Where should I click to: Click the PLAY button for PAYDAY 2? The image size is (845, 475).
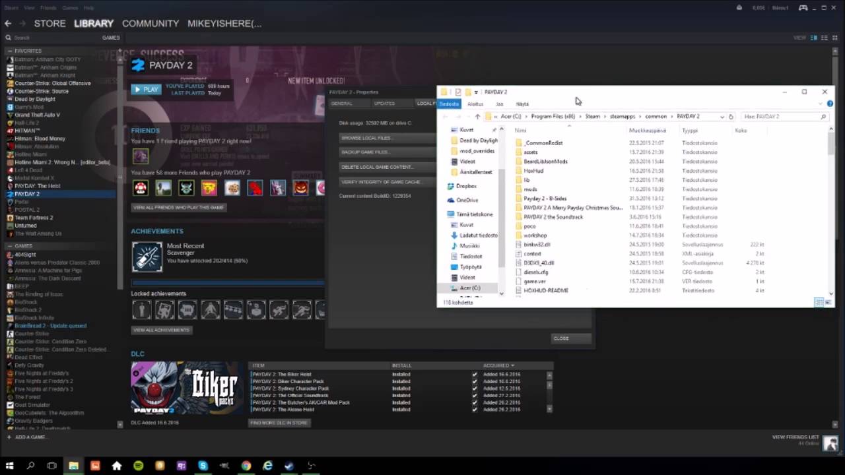pyautogui.click(x=146, y=89)
